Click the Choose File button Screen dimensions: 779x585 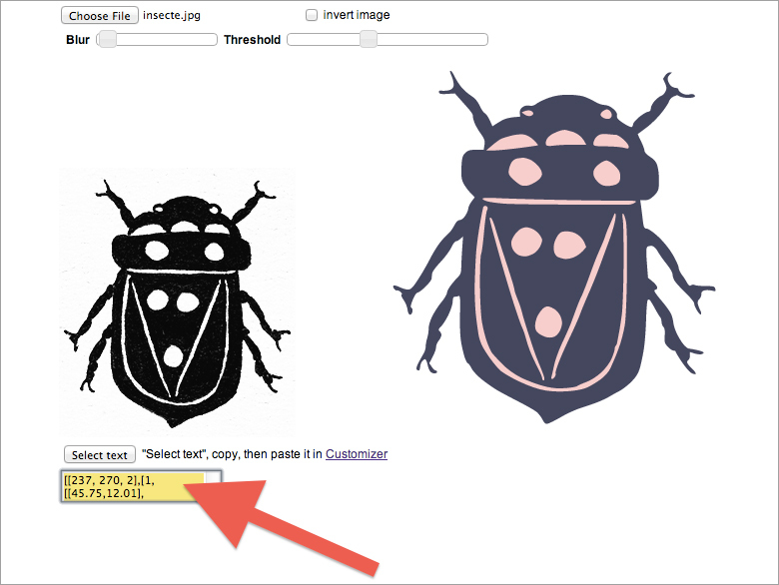100,16
